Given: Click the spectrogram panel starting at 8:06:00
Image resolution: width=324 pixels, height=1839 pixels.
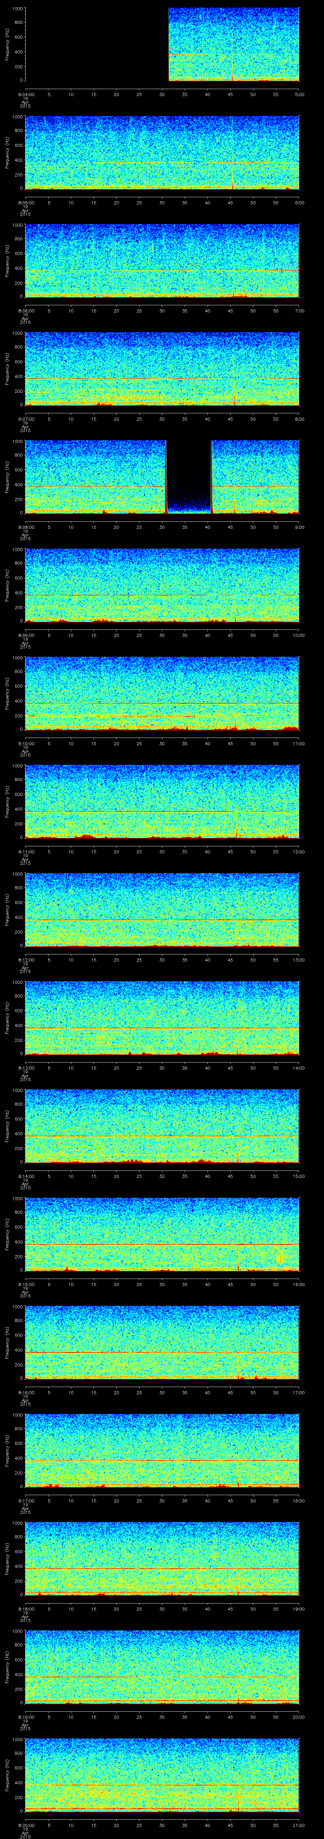Looking at the screenshot, I should coord(162,261).
